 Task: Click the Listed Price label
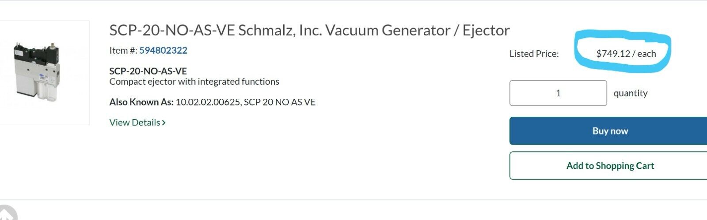point(534,54)
